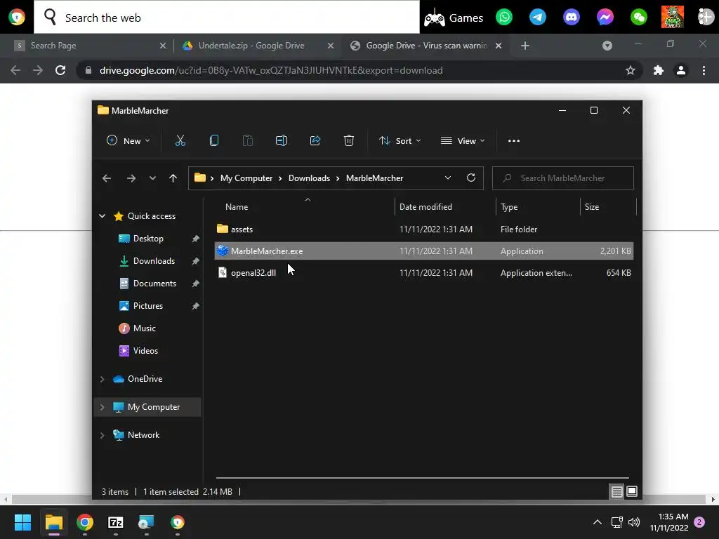Open the New dropdown in Explorer

coord(128,140)
